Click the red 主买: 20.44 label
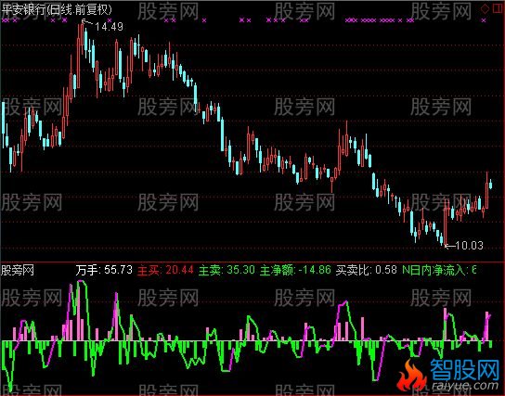 coord(165,270)
